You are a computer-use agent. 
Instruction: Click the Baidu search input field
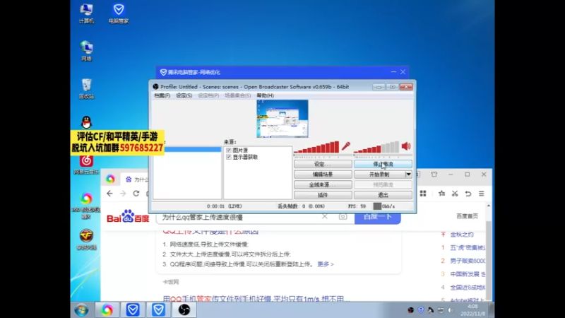(x=239, y=217)
